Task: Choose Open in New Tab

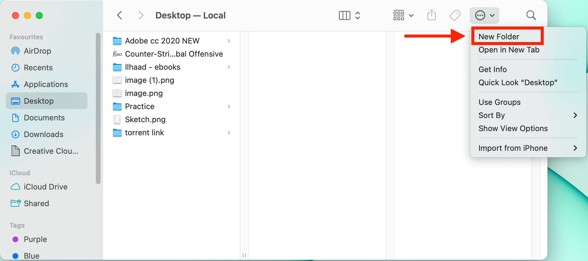Action: [x=509, y=50]
